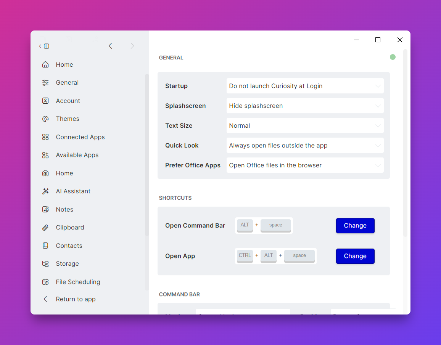The width and height of the screenshot is (441, 345).
Task: Collapse the sidebar using the panel icon
Action: 46,46
